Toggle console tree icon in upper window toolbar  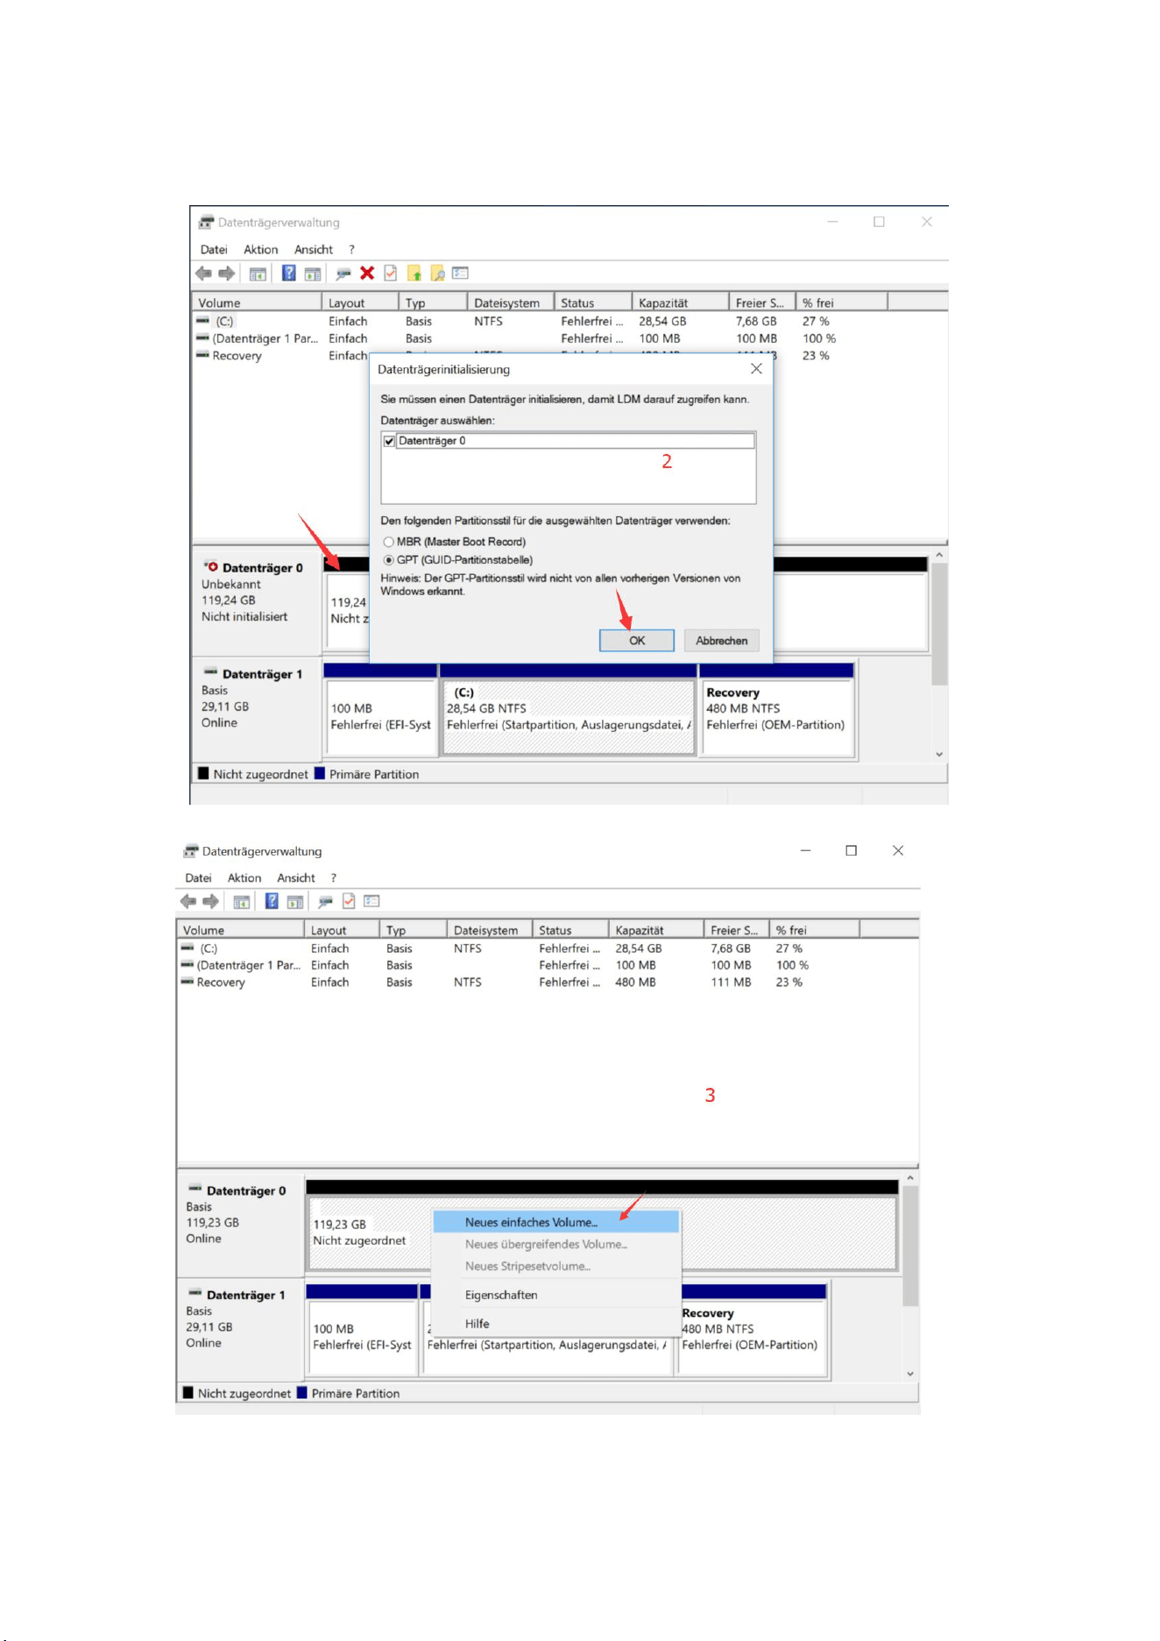[x=258, y=273]
